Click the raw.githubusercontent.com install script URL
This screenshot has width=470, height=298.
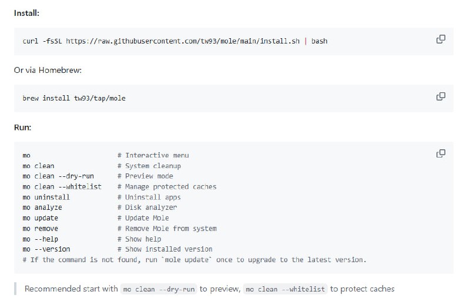[182, 41]
